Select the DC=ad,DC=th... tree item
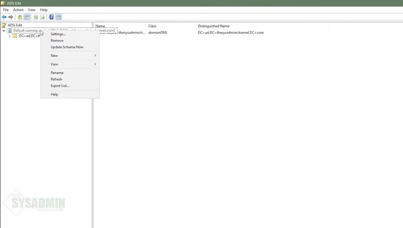 (x=29, y=36)
